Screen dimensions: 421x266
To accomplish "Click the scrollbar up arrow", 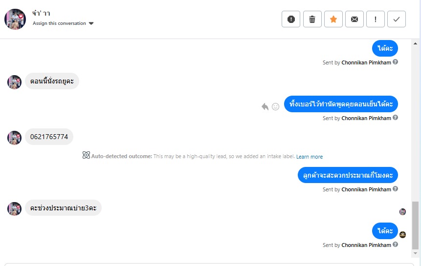I will (x=415, y=43).
